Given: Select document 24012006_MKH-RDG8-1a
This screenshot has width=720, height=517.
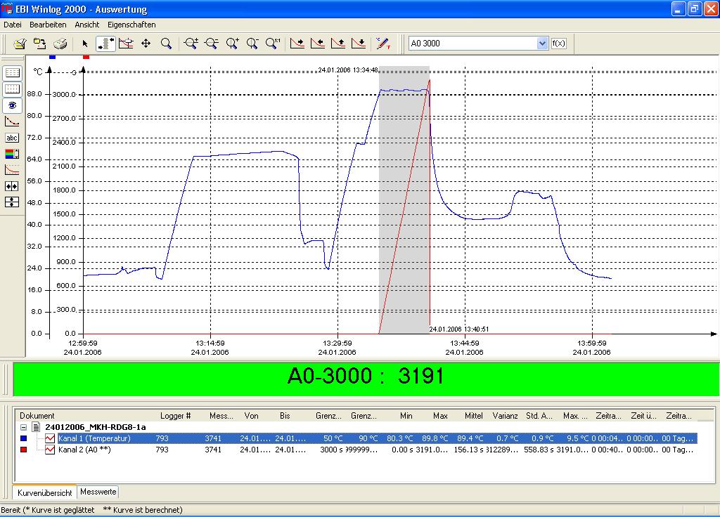Looking at the screenshot, I should point(96,427).
